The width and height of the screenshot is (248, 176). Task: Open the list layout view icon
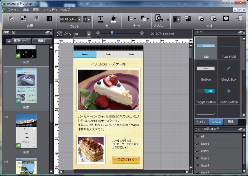[36, 18]
